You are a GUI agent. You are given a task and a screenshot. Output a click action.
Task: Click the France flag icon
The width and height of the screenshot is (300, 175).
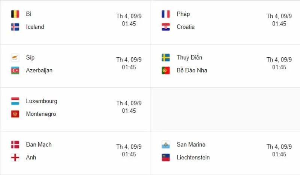point(166,14)
